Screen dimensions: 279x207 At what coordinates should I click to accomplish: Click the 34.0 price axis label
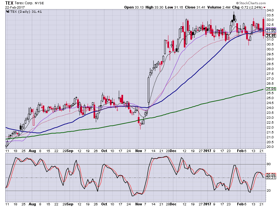pos(270,10)
